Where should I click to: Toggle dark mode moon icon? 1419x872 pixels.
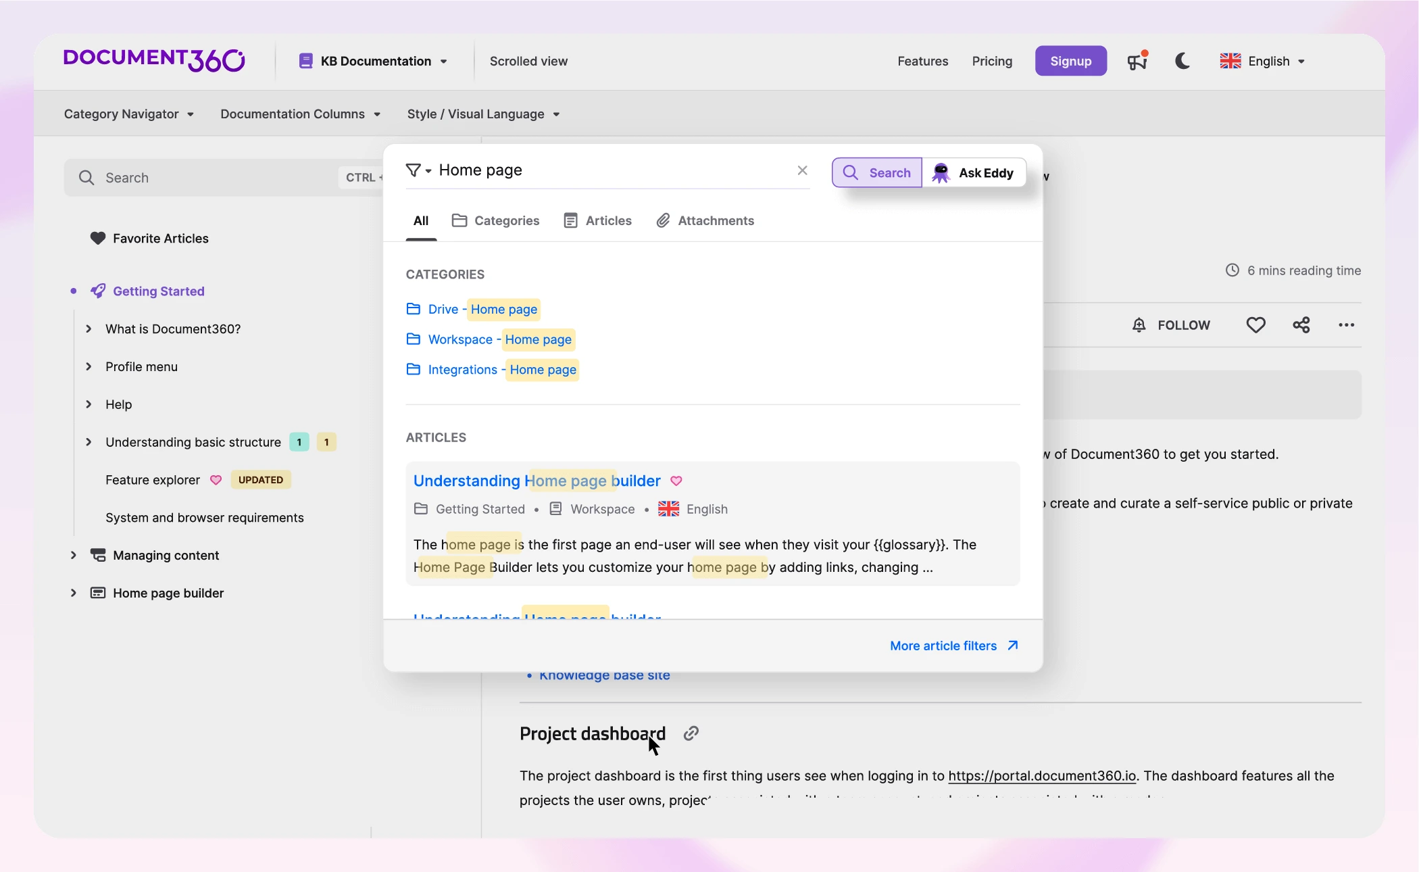(1182, 61)
